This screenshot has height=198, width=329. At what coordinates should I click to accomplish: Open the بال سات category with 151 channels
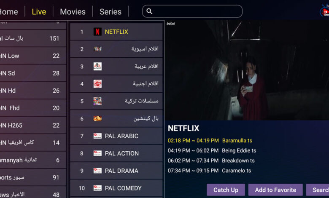pos(33,38)
